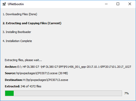Close the UNetbootin window

[x=130, y=4]
